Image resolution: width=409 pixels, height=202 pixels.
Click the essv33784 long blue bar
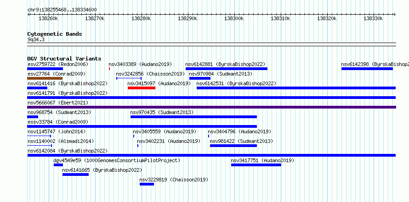(142, 126)
